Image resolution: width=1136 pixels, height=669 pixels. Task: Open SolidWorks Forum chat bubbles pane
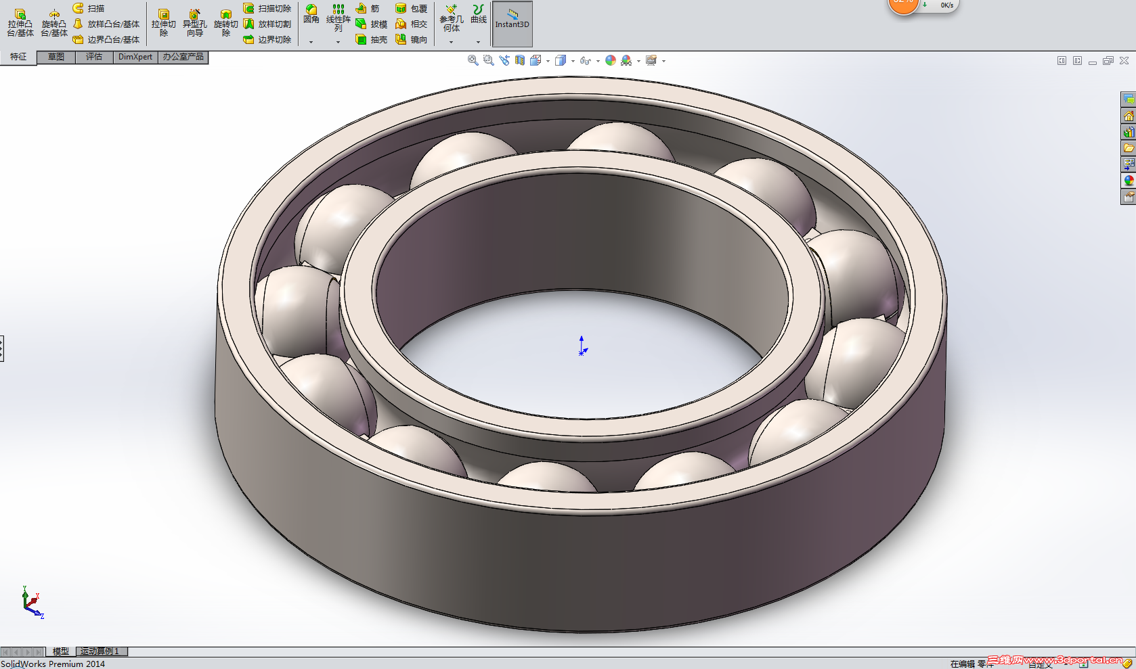(x=1129, y=99)
